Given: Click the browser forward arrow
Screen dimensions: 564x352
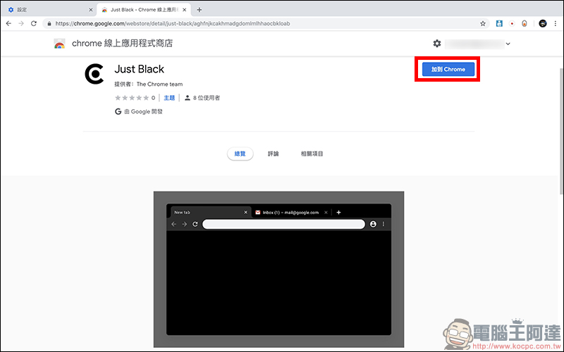Looking at the screenshot, I should pyautogui.click(x=21, y=23).
